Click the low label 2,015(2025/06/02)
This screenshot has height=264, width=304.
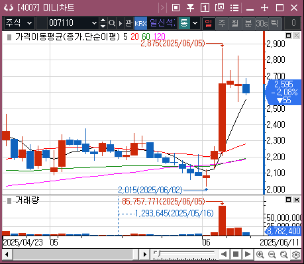coord(150,190)
